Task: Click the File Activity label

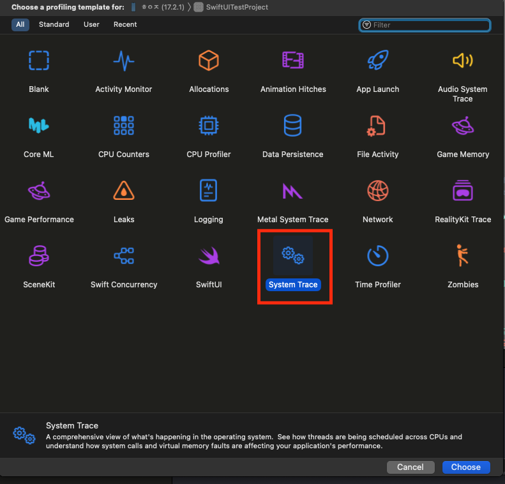Action: click(378, 155)
